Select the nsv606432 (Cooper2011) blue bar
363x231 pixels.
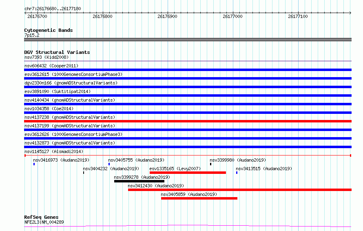[x=188, y=70]
